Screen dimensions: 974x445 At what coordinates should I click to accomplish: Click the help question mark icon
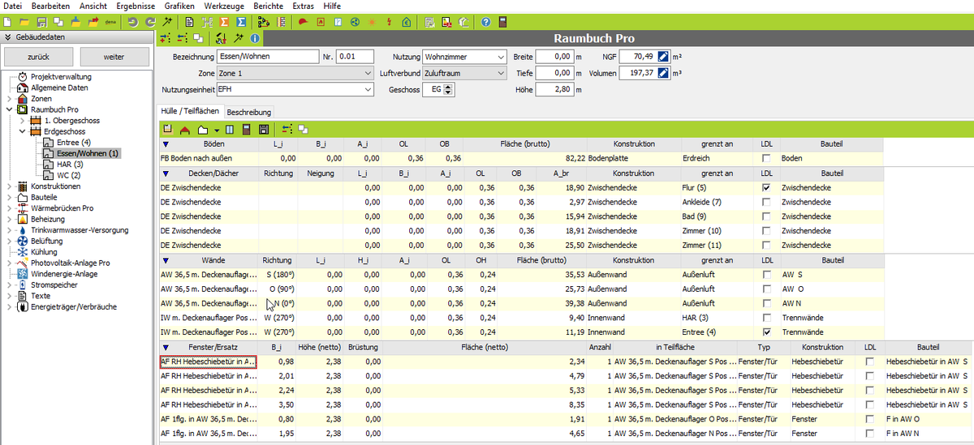[x=485, y=21]
